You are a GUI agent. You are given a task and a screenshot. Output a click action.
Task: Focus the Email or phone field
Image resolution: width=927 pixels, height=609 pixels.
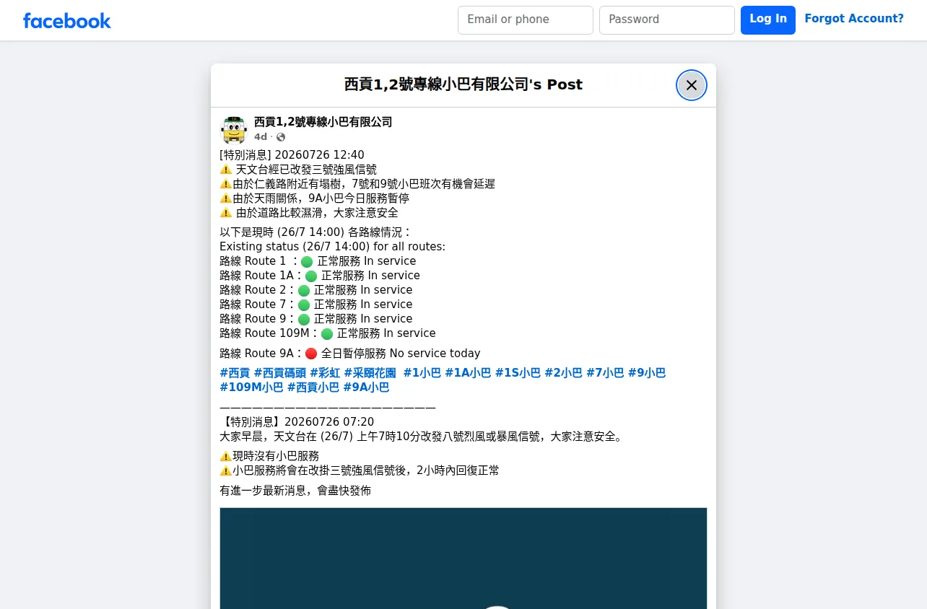click(x=526, y=20)
